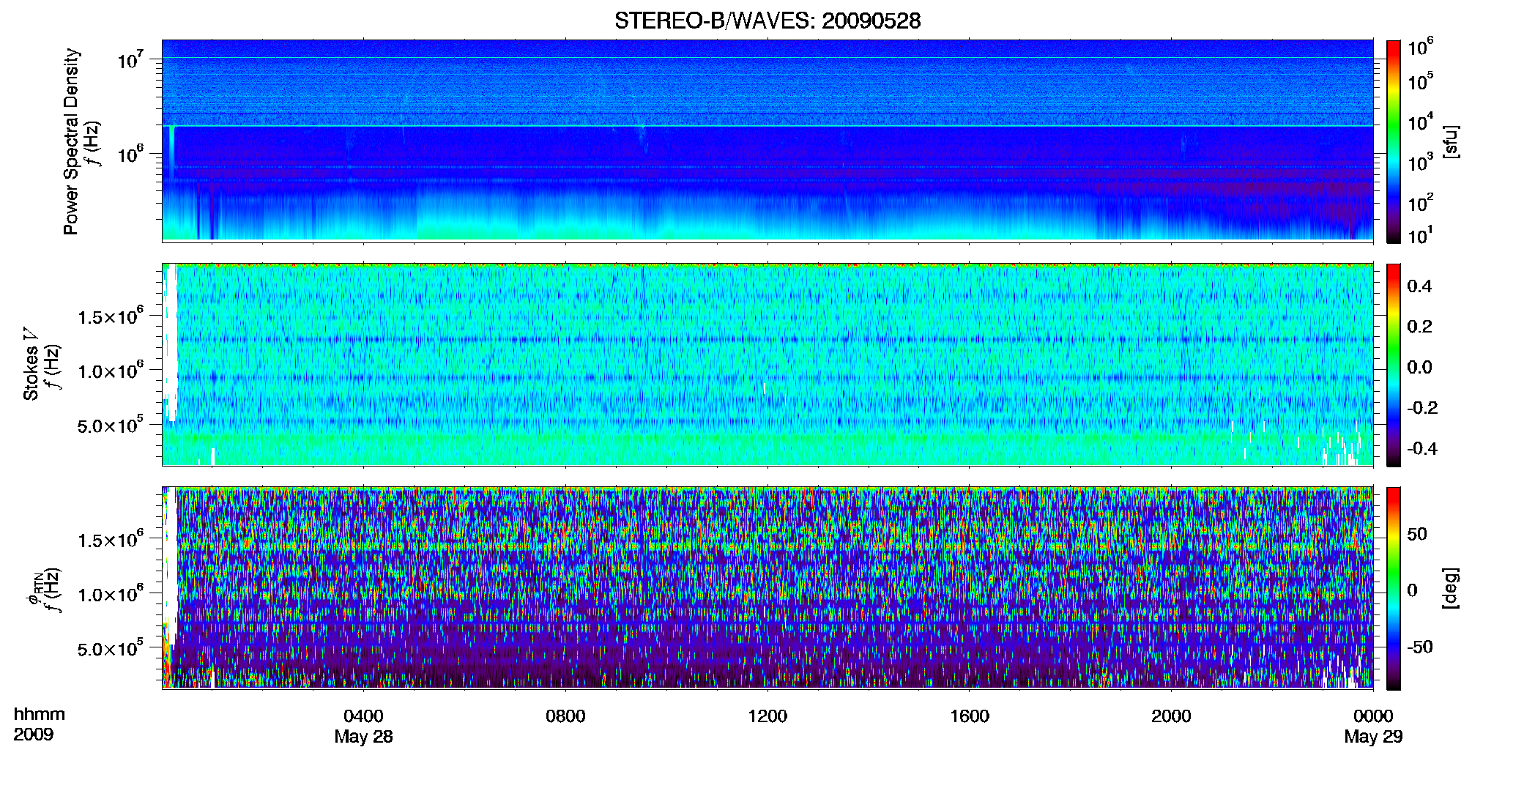This screenshot has height=791, width=1535.
Task: Click the 1600 time axis tick label
Action: pos(970,716)
